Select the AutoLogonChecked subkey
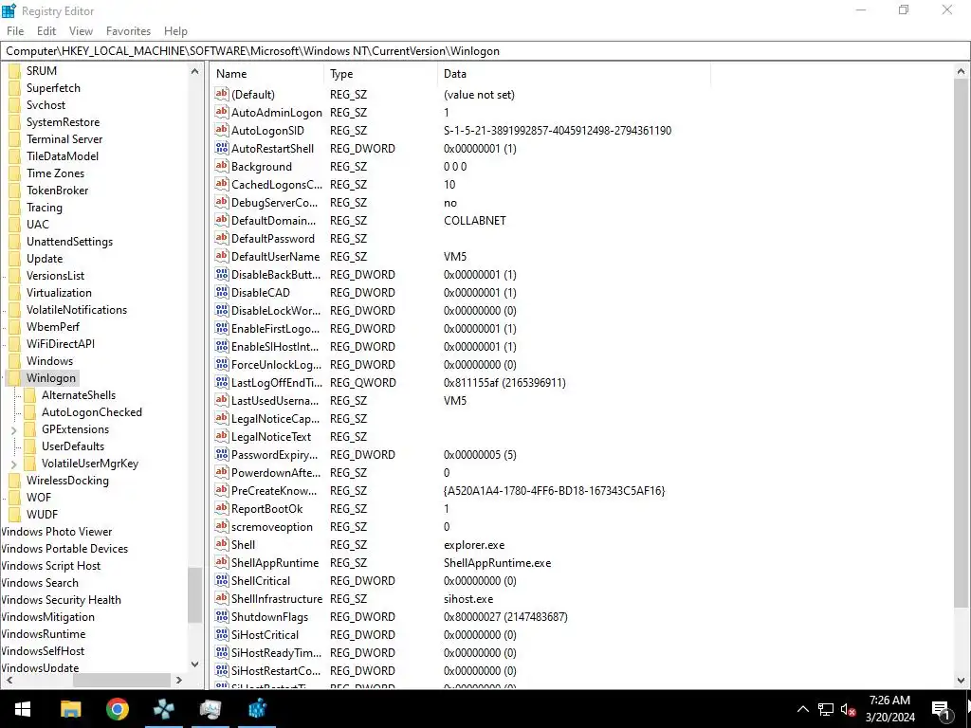 coord(92,412)
